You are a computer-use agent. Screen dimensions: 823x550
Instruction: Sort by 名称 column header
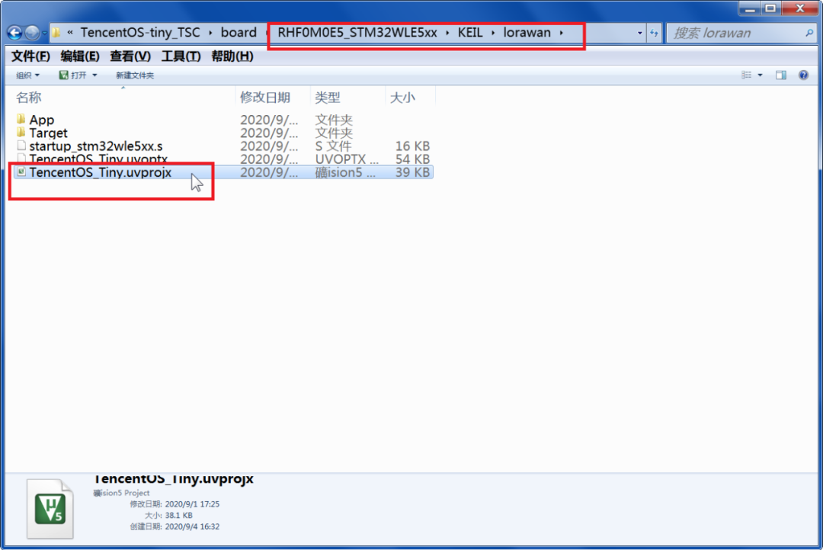(x=29, y=97)
